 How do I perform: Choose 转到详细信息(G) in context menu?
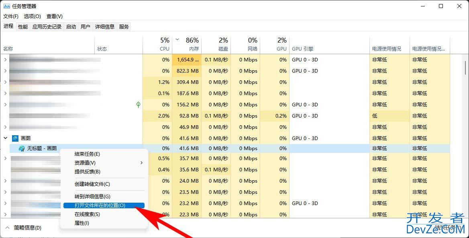(104, 196)
